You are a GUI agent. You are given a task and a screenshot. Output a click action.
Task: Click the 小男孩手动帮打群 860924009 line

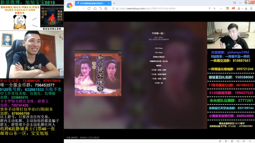click(x=231, y=116)
